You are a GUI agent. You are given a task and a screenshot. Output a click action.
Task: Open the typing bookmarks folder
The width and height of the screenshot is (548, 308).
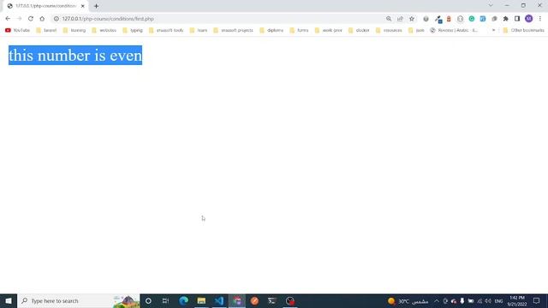[x=133, y=31]
